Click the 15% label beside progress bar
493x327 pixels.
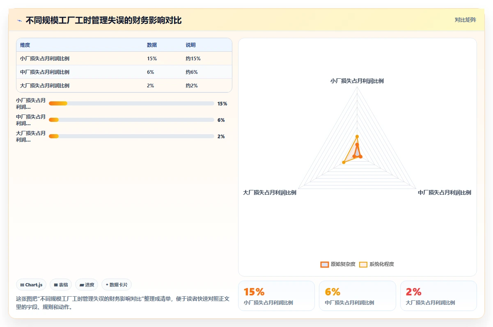tap(222, 104)
